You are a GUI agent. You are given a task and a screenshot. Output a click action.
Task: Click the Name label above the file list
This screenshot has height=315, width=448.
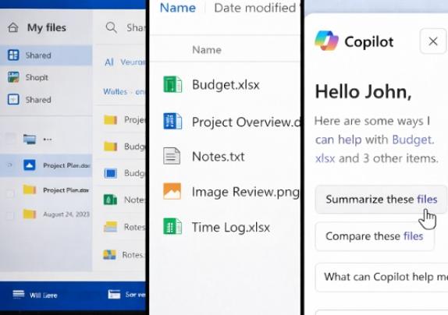point(207,50)
